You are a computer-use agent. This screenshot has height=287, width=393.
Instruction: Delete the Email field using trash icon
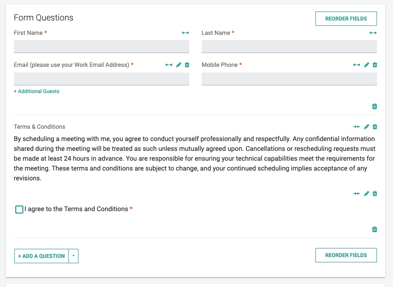click(187, 65)
